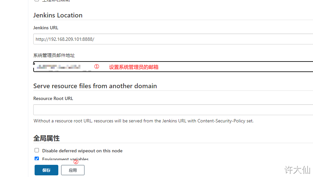Screen dimensions: 313x177
Task: Click the red 设置系统管理员的邮箱 annotation text
Action: tap(134, 67)
